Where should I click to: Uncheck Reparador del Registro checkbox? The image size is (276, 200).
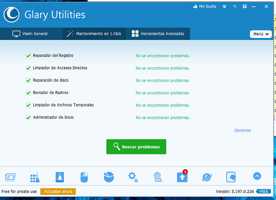(x=28, y=56)
